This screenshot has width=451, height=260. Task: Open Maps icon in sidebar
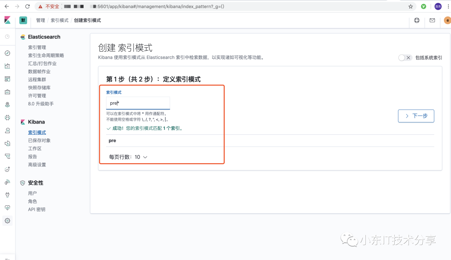(x=8, y=105)
